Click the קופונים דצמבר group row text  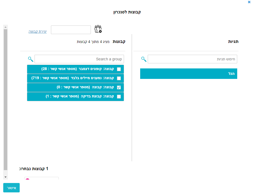click(78, 69)
